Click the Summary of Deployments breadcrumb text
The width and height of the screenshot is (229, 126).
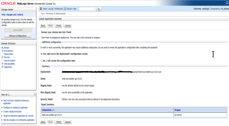point(56,14)
